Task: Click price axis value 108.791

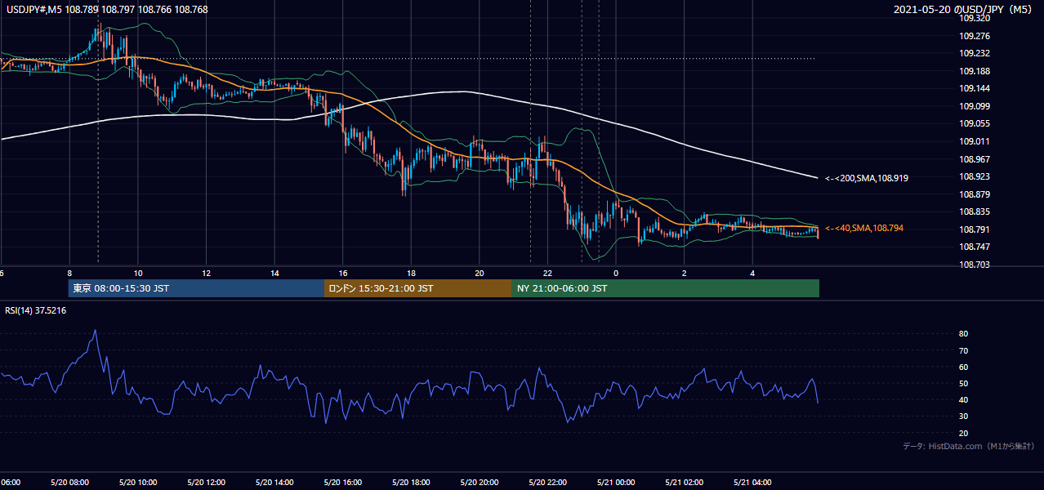Action: point(974,229)
